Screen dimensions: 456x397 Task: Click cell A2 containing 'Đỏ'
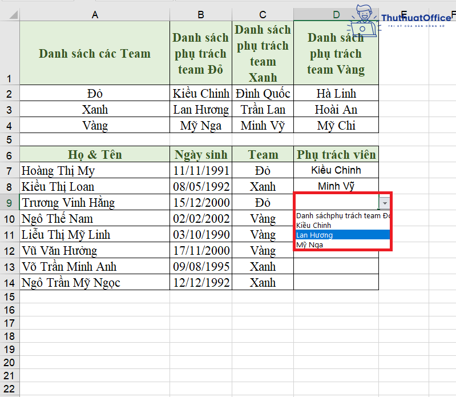click(x=95, y=93)
